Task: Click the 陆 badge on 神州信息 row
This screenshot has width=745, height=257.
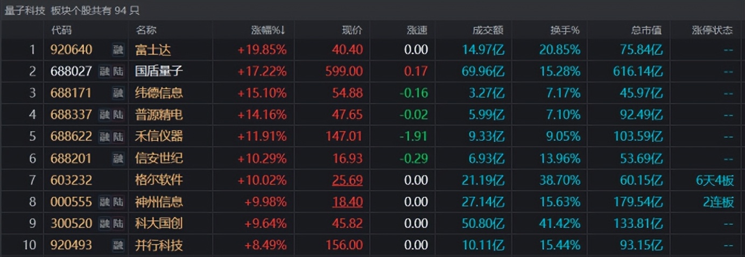Action: tap(118, 202)
